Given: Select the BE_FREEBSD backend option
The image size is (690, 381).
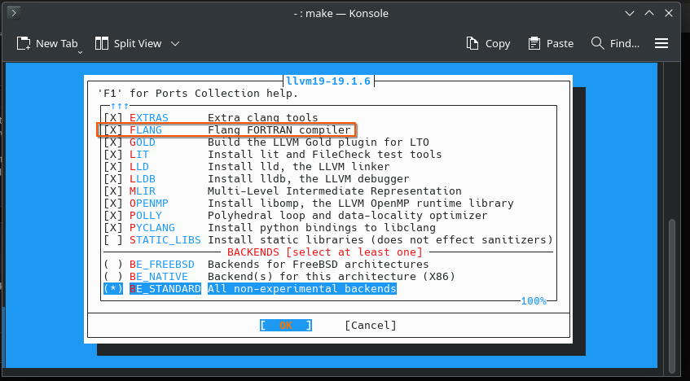Looking at the screenshot, I should click(x=112, y=265).
